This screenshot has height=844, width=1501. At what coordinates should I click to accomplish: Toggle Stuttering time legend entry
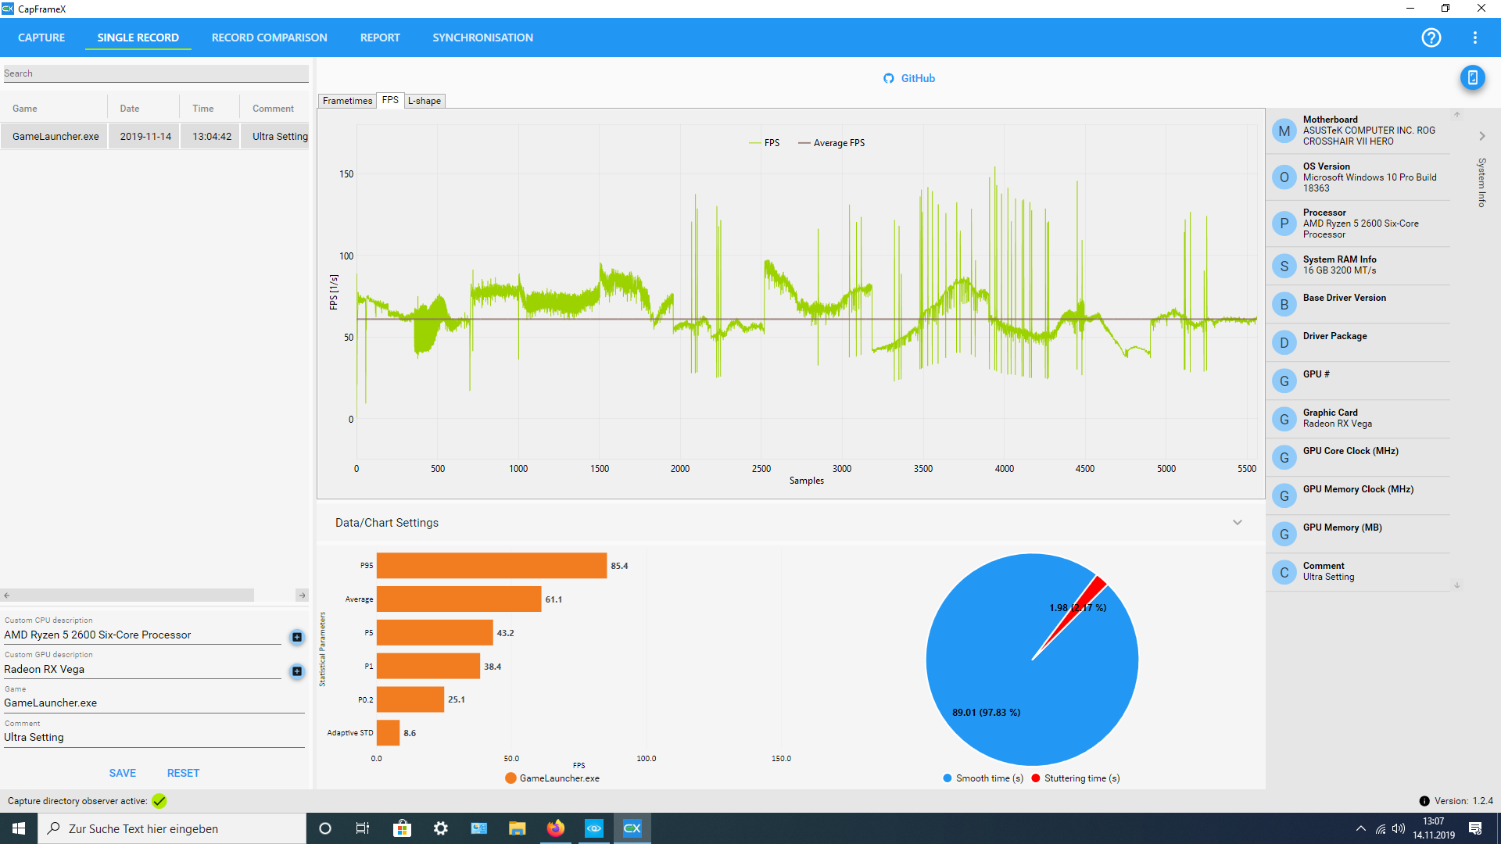pyautogui.click(x=1075, y=778)
